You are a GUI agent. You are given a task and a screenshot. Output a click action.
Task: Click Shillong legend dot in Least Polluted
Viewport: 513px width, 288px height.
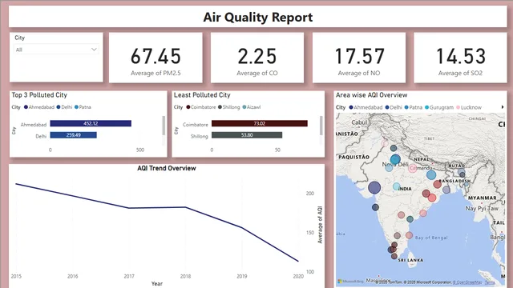pos(220,107)
